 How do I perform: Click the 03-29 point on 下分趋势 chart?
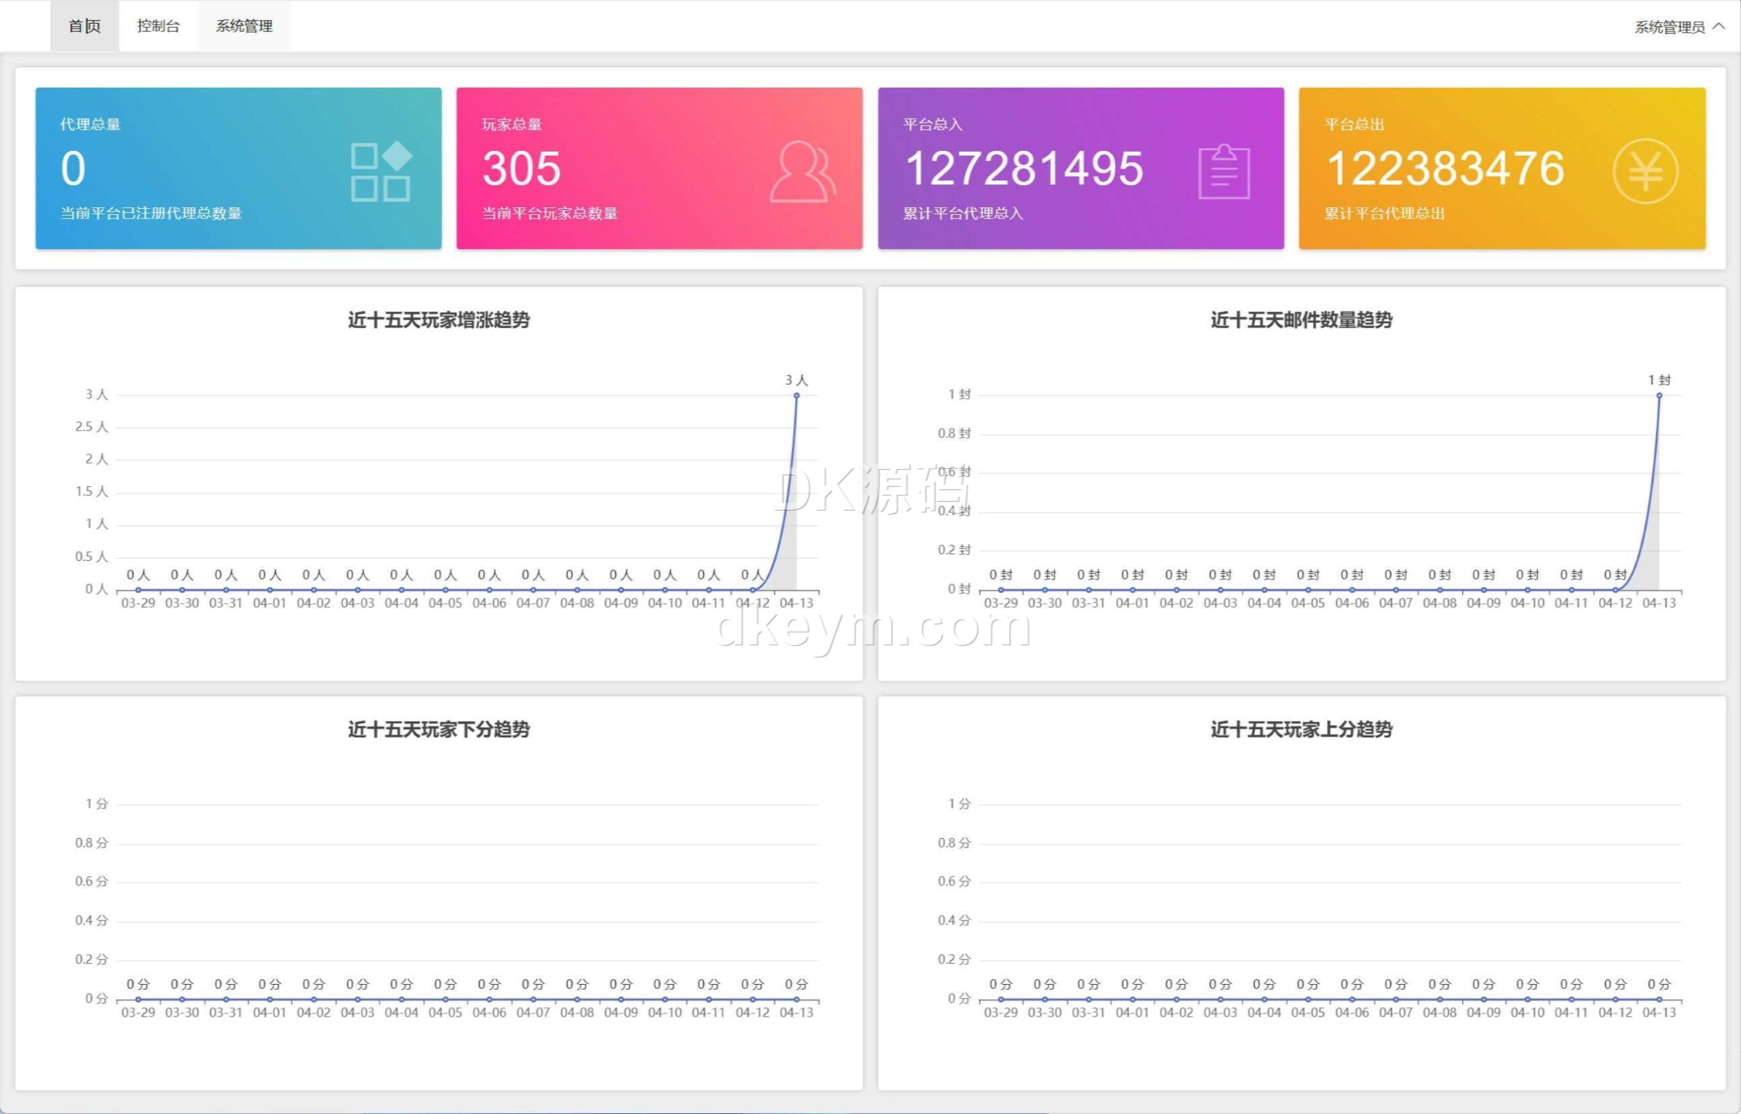tap(138, 1000)
